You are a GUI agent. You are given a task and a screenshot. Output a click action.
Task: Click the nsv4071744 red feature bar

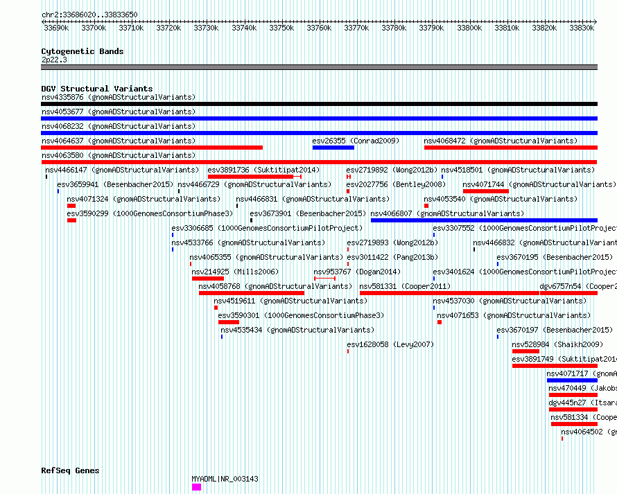point(486,191)
